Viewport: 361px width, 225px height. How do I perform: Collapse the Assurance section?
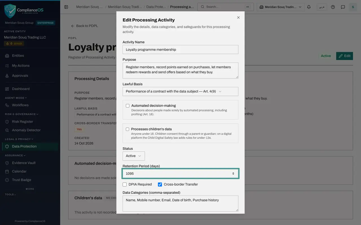[x=15, y=155]
